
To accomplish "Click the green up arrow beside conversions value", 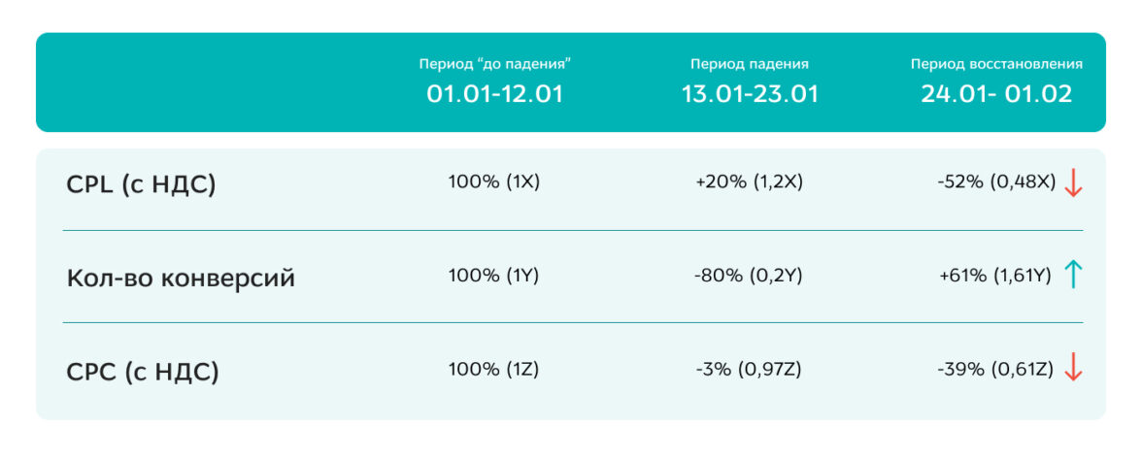I will tap(1073, 275).
